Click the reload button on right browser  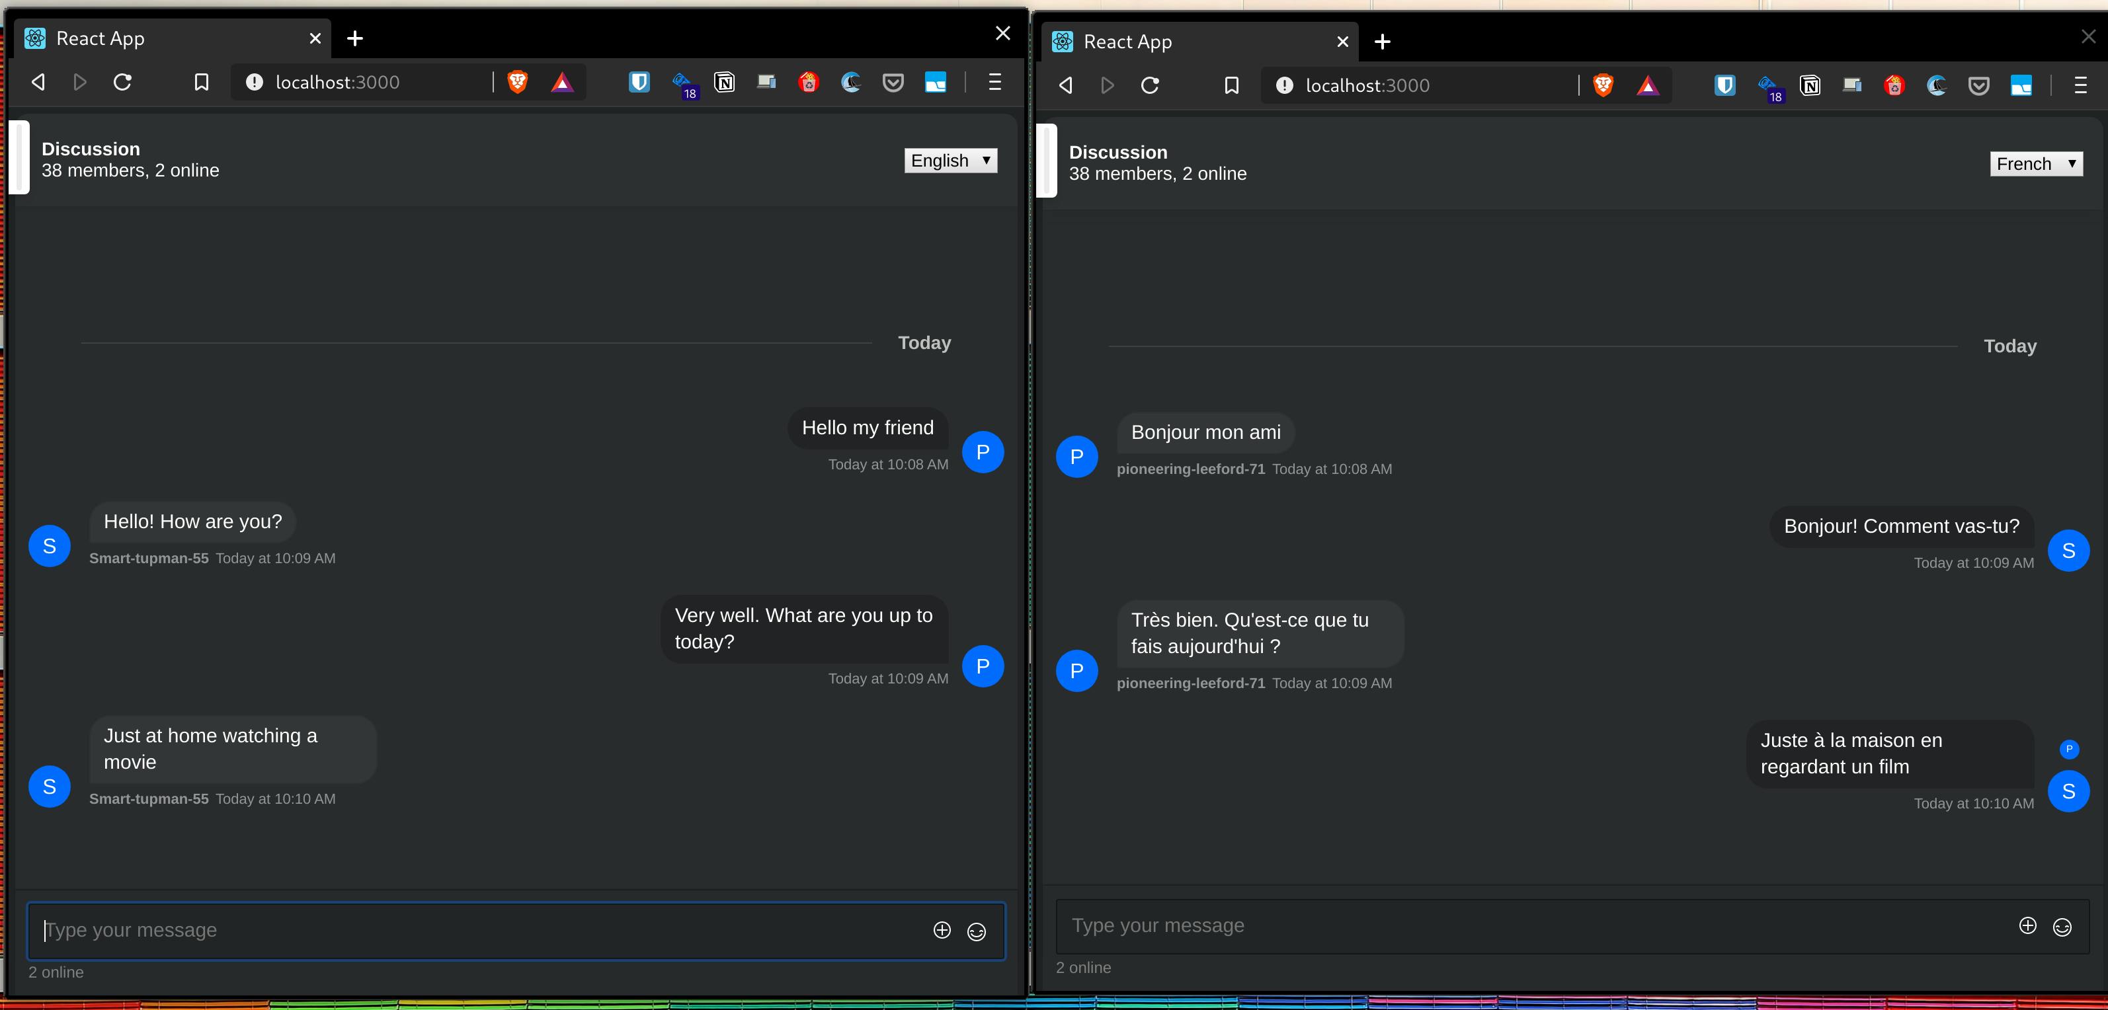[x=1149, y=85]
